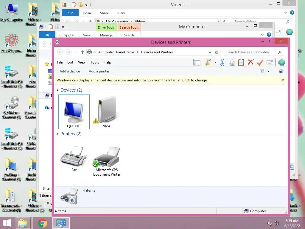Select the DataWagon desktop icon

(12, 43)
